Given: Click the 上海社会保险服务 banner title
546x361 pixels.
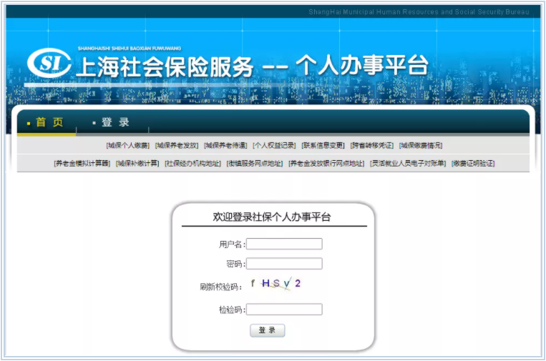Looking at the screenshot, I should click(165, 66).
